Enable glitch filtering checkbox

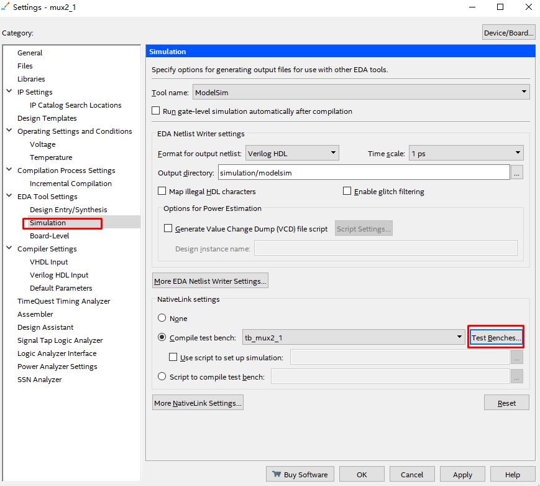tap(347, 191)
